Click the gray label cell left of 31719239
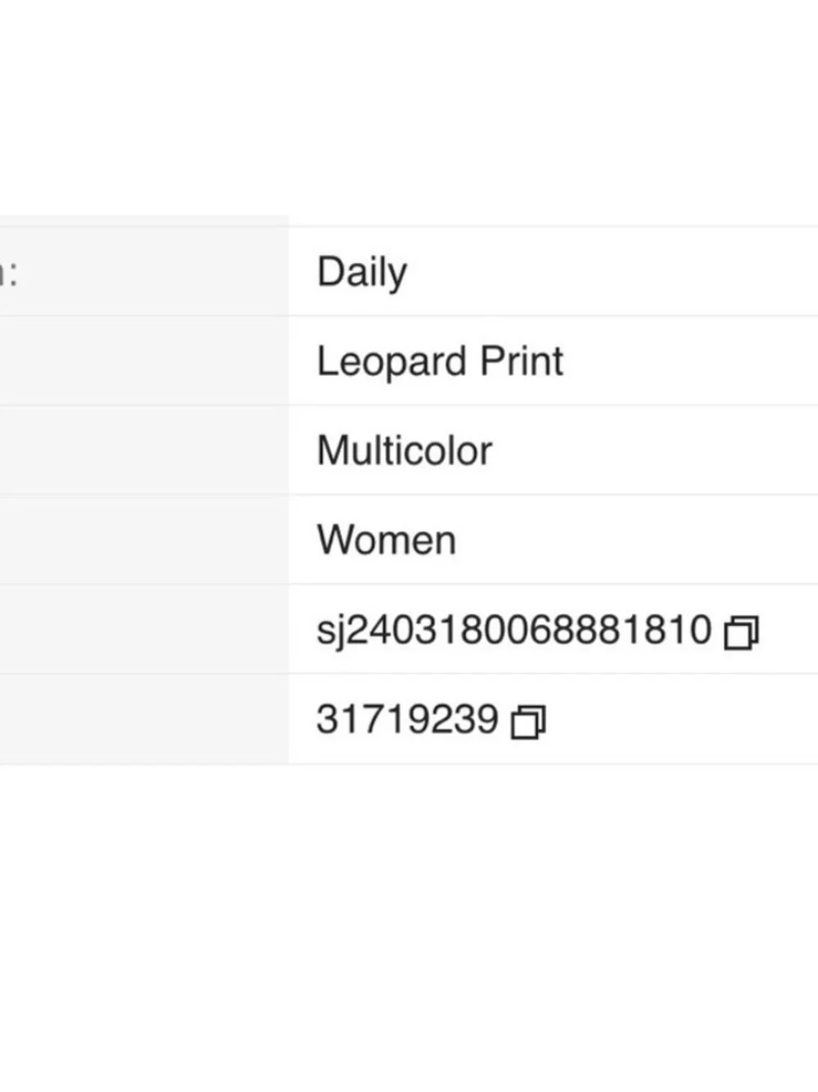Screen dimensions: 818x1092 [144, 719]
